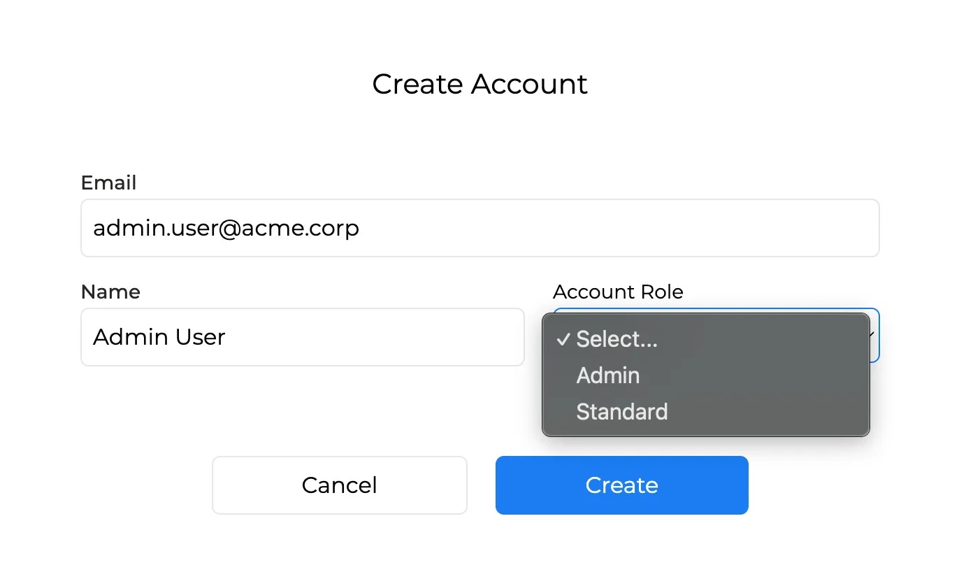The width and height of the screenshot is (966, 565).
Task: Click the Create button
Action: point(622,485)
